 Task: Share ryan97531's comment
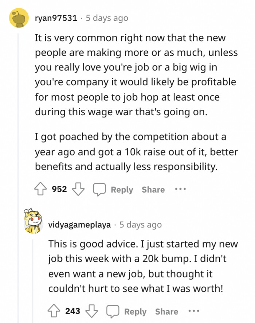[x=153, y=189]
